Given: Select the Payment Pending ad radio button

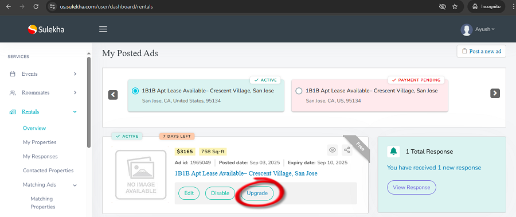Looking at the screenshot, I should point(299,91).
